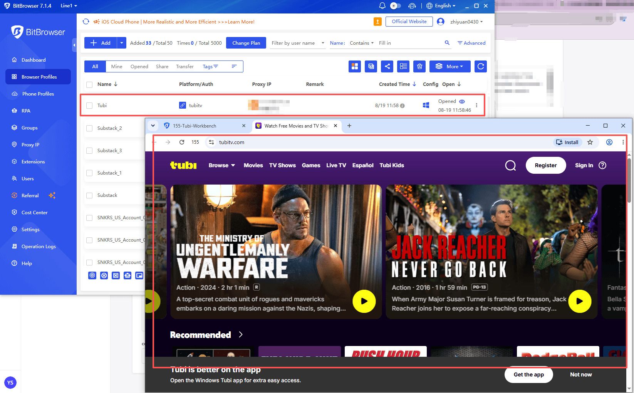
Task: Click the list view settings icon
Action: [x=403, y=66]
